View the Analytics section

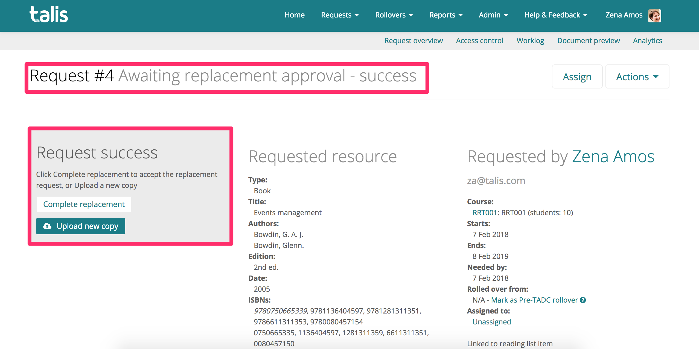[x=648, y=41]
